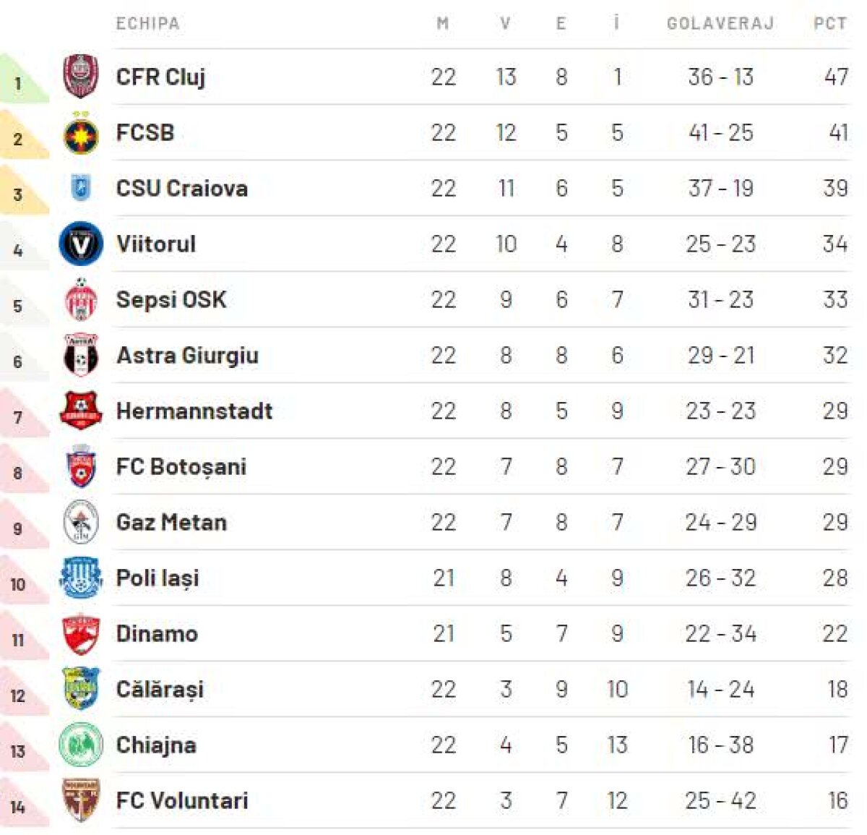867x835 pixels.
Task: Click the CFR Cluj club crest
Action: click(x=81, y=77)
